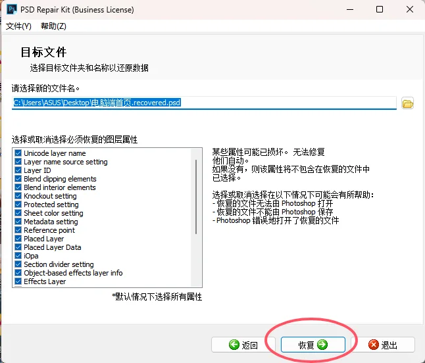This screenshot has height=363, width=425.
Task: Disable the Metadata setting checkbox
Action: pyautogui.click(x=18, y=222)
